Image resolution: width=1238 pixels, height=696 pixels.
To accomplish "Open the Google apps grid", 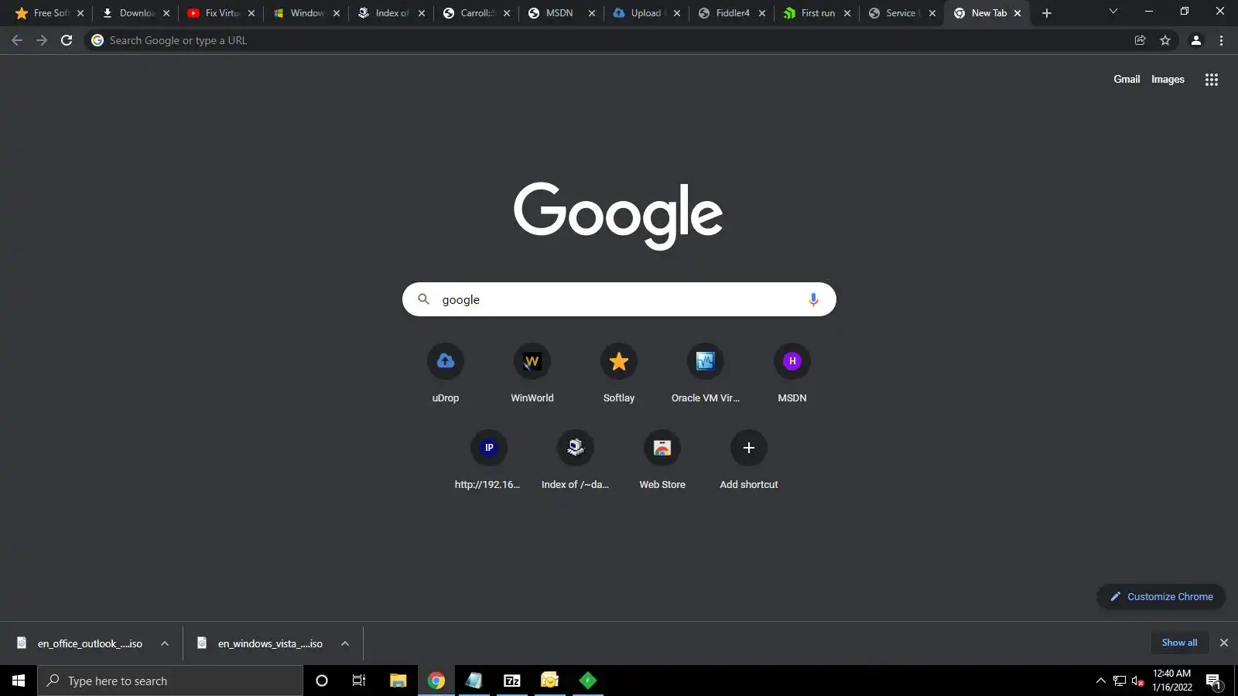I will click(1212, 80).
